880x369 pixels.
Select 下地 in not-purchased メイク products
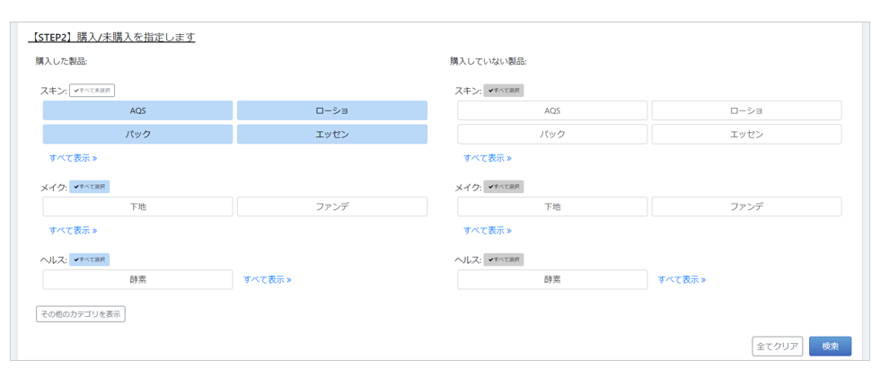[x=552, y=206]
